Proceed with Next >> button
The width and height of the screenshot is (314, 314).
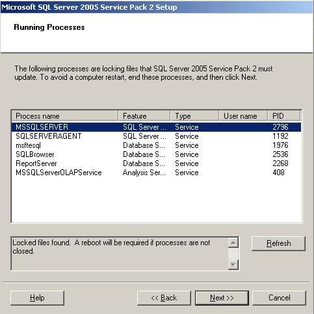point(222,298)
